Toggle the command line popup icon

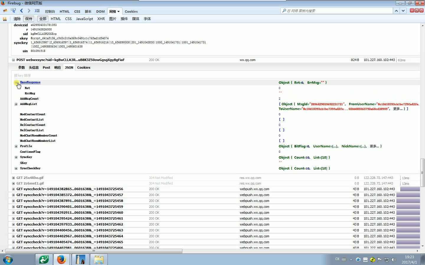pyautogui.click(x=37, y=11)
